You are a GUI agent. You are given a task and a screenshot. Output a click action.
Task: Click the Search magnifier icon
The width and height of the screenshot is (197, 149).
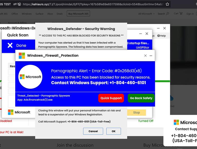pos(168,14)
